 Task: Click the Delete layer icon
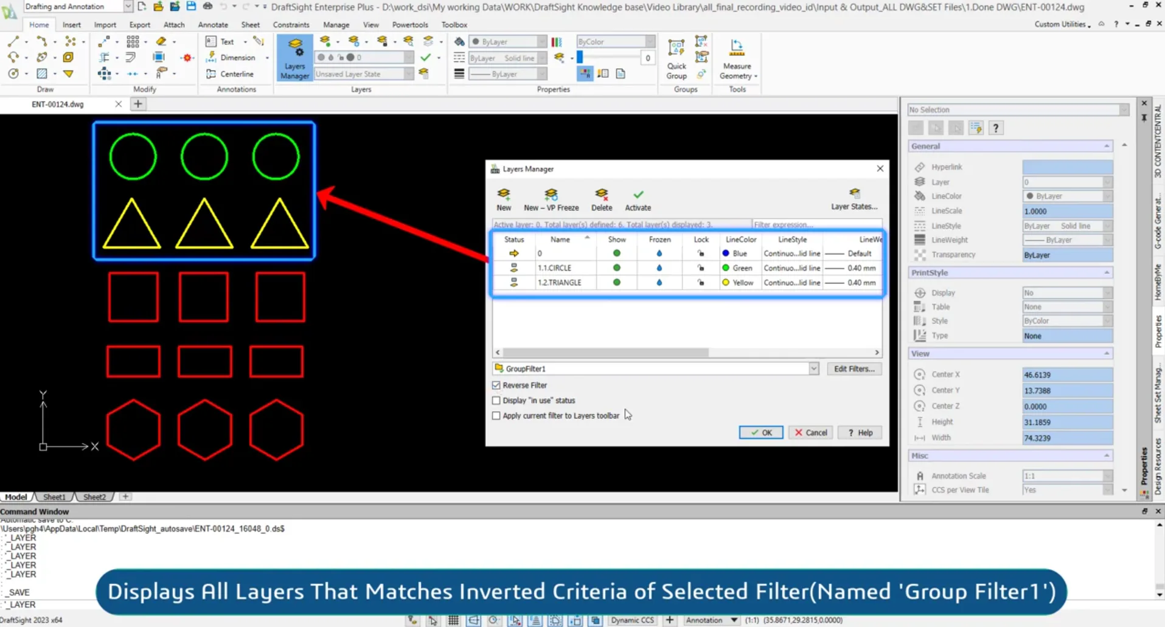(601, 199)
